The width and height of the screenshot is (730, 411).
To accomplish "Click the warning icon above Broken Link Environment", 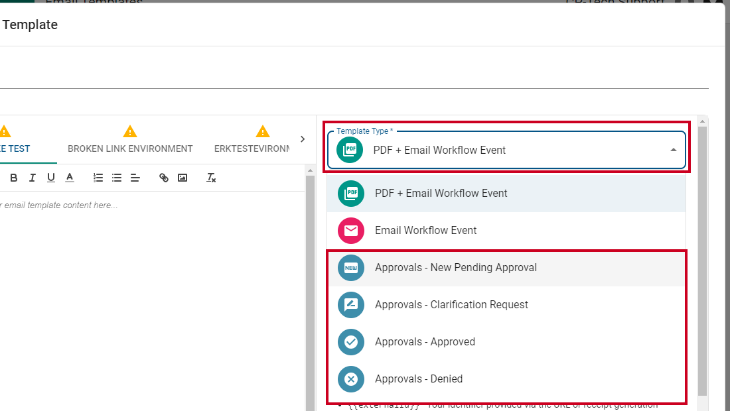I will (x=130, y=131).
